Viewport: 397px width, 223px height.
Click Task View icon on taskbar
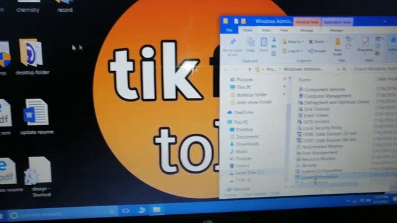click(x=125, y=211)
